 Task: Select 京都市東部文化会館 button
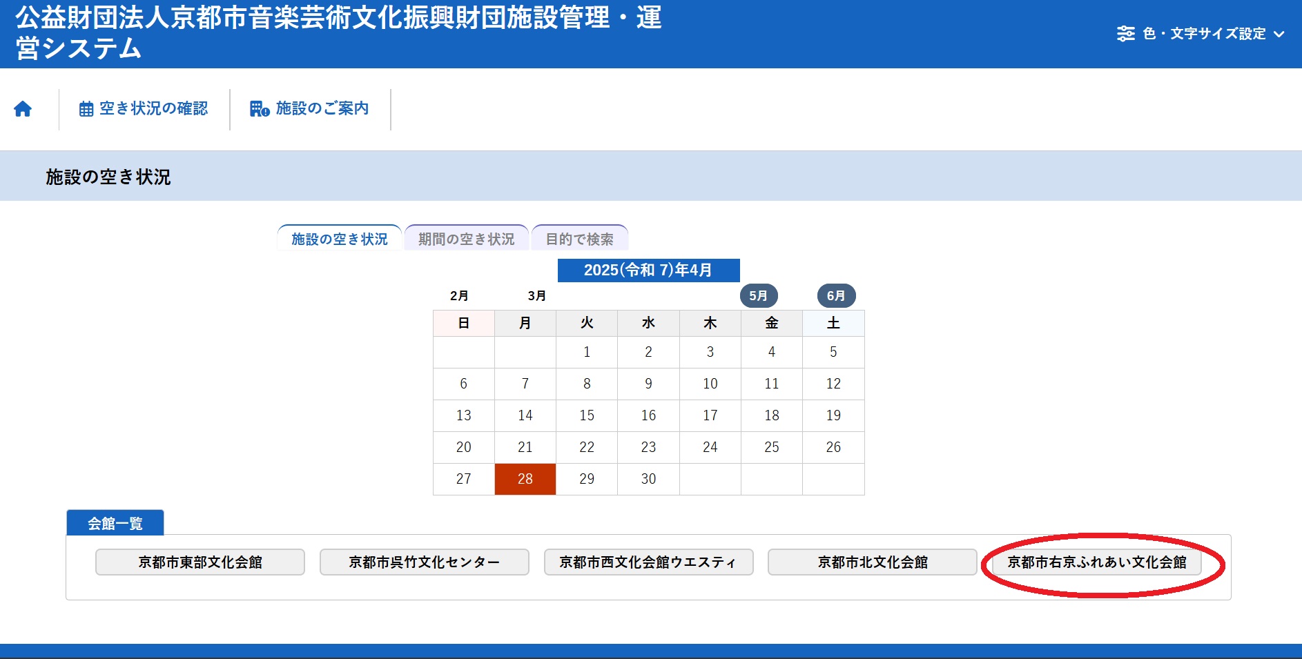click(200, 562)
